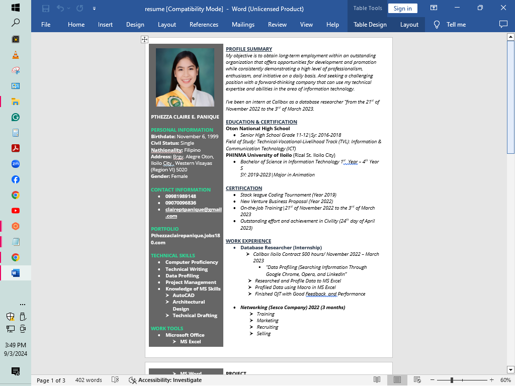515x386 pixels.
Task: Switch to Print Layout view
Action: pos(397,380)
